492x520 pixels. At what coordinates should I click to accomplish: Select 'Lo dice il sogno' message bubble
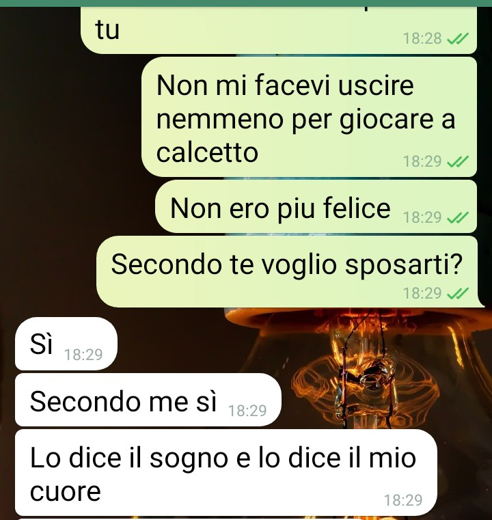pos(226,472)
